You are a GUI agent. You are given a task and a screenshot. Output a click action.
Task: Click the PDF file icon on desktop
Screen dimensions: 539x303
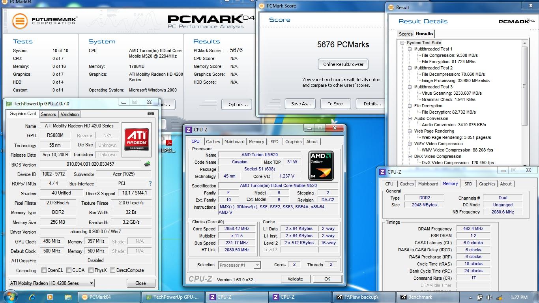[168, 142]
